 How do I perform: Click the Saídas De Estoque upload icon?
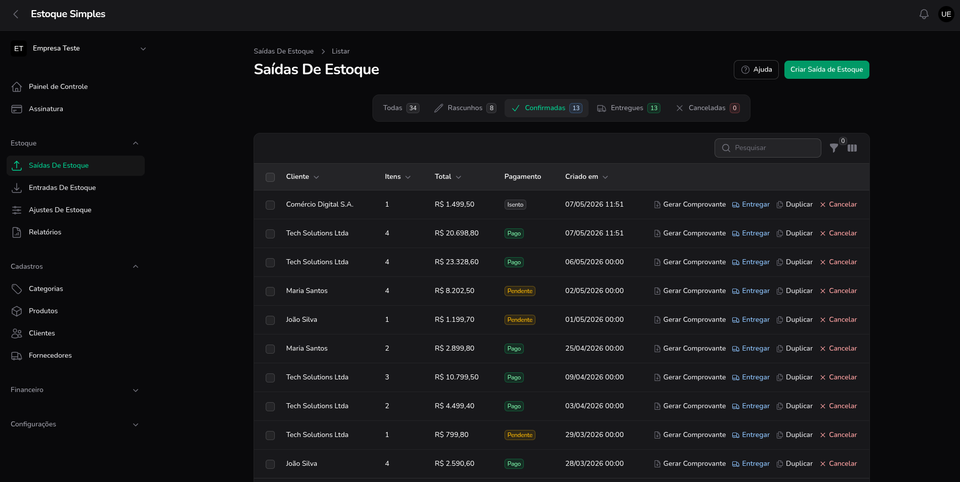click(17, 166)
